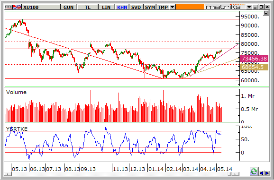Click the 73456.38 price label
The height and width of the screenshot is (180, 274).
point(254,59)
